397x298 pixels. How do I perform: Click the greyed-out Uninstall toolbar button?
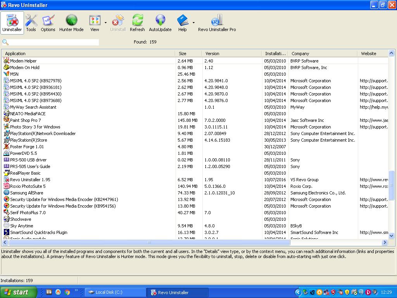tap(118, 23)
